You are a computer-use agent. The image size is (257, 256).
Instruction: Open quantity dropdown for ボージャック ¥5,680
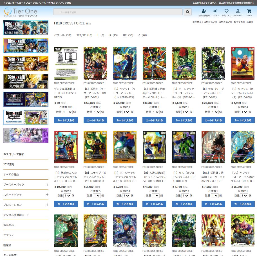[185, 112]
